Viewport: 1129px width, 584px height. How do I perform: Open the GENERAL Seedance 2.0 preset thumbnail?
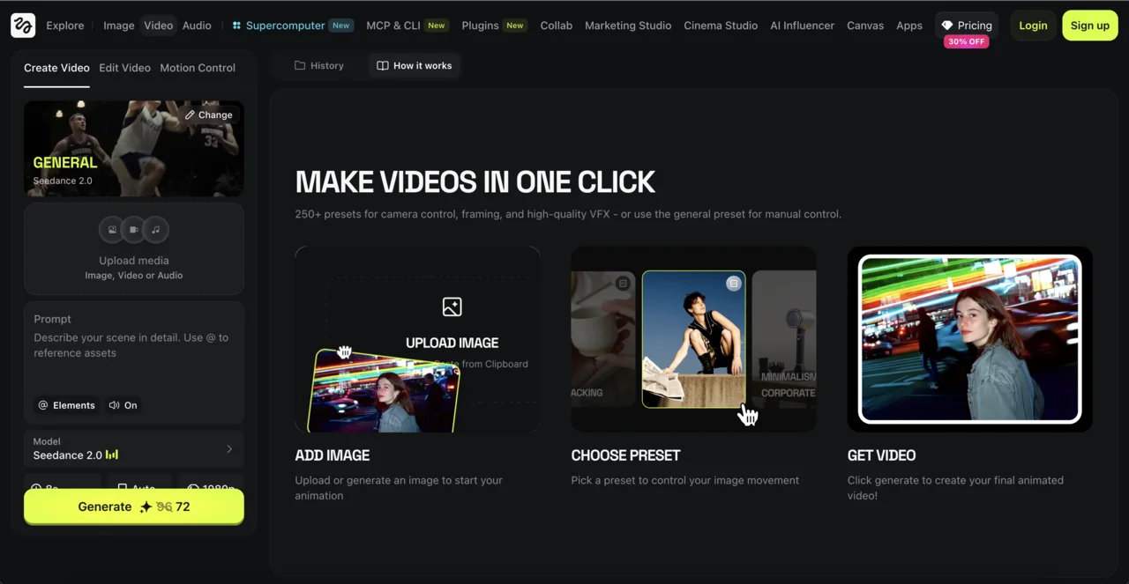tap(134, 148)
